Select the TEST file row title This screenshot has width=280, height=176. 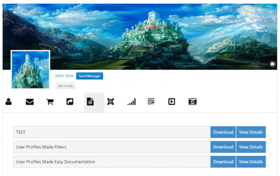(x=20, y=132)
